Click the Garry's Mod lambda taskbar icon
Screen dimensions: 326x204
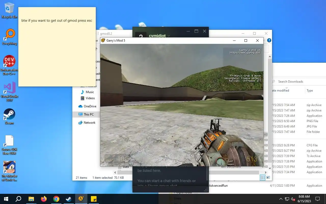(81, 199)
